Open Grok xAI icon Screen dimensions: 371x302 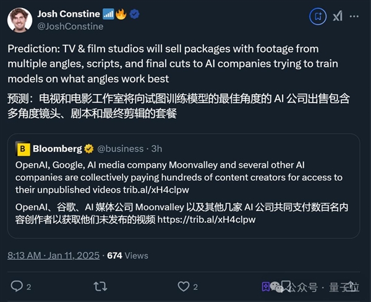point(338,15)
